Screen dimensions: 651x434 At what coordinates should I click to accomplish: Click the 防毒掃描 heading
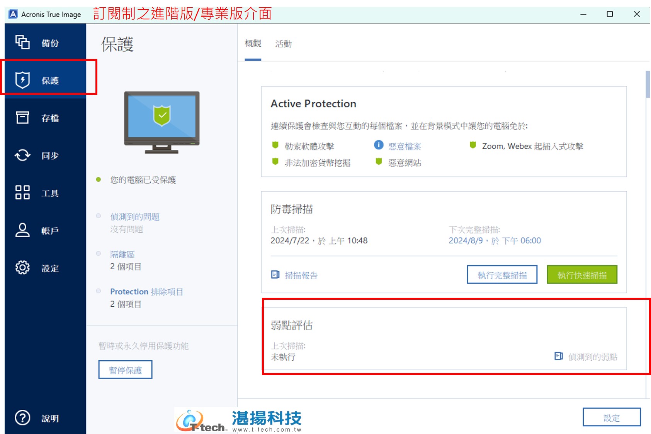pos(292,209)
